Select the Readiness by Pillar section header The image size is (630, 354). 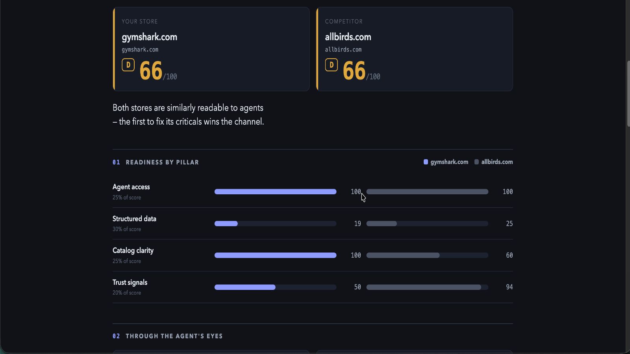[x=156, y=162]
